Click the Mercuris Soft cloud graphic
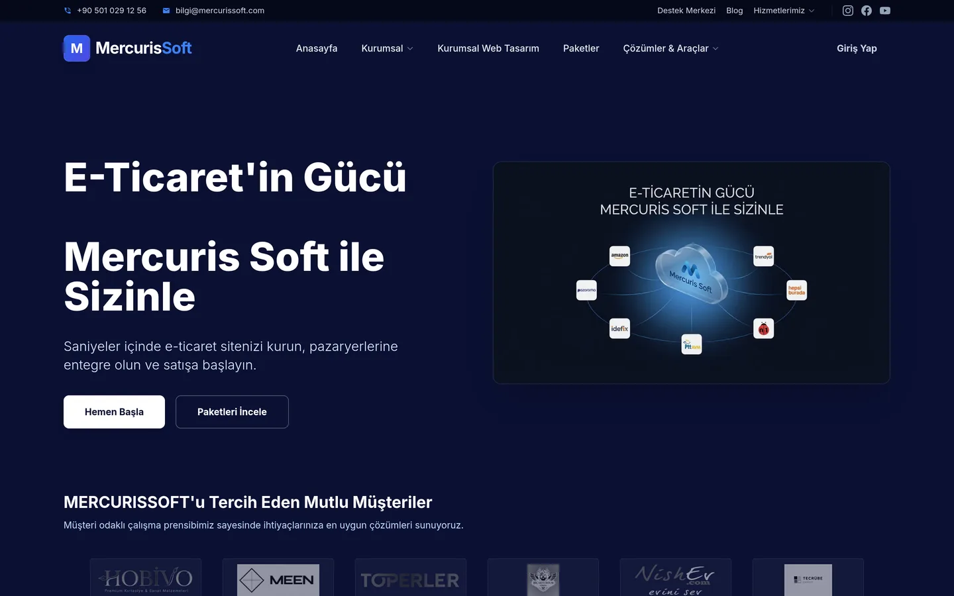The width and height of the screenshot is (954, 596). tap(692, 273)
